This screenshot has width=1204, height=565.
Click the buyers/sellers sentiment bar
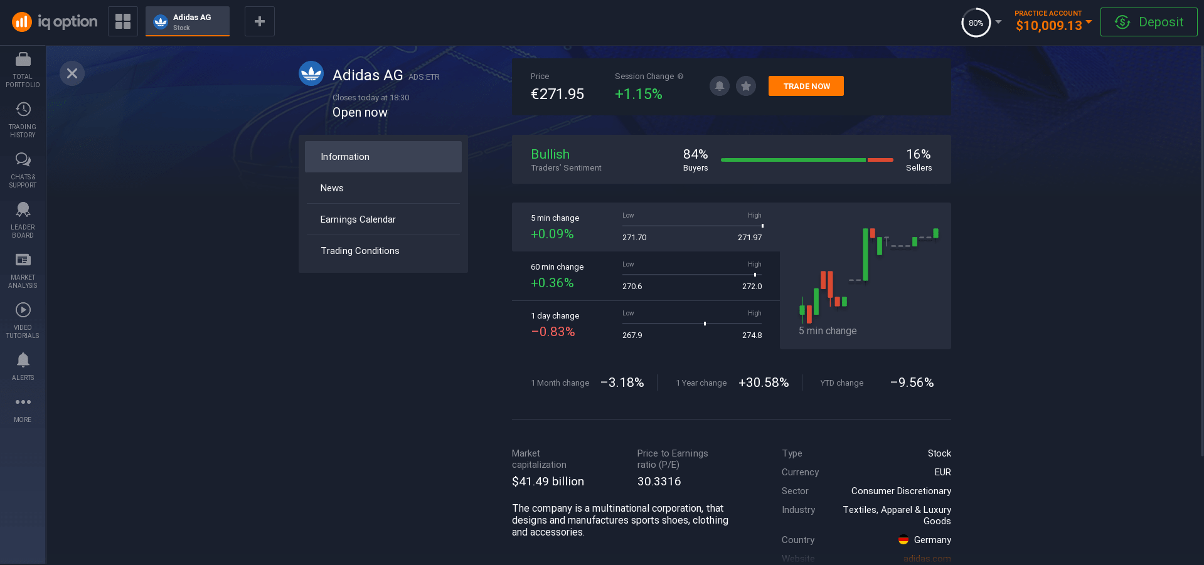point(807,160)
